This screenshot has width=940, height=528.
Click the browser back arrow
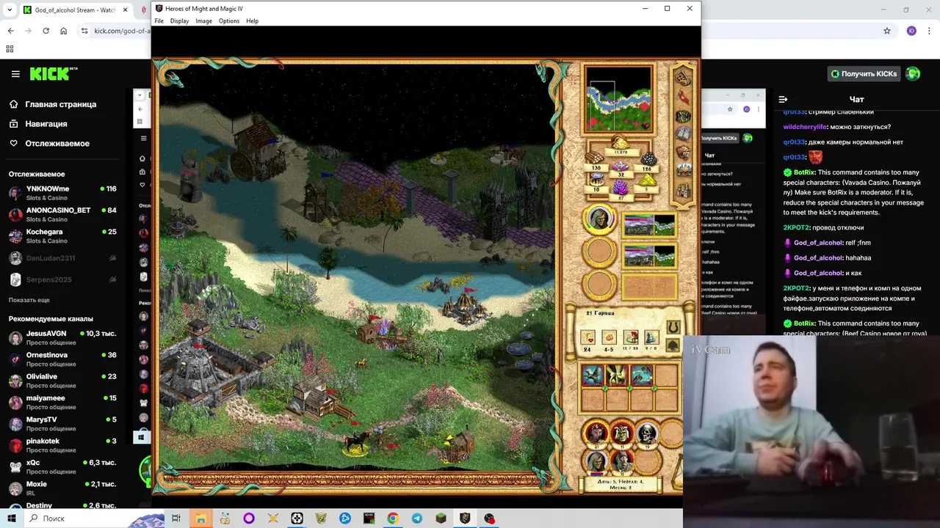coord(10,31)
